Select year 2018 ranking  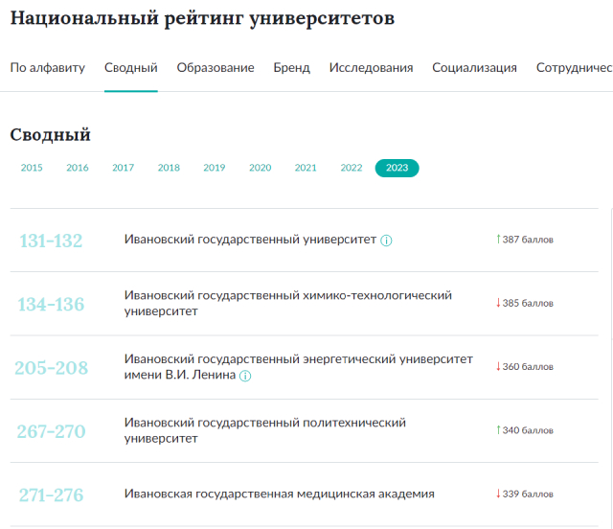click(x=169, y=168)
